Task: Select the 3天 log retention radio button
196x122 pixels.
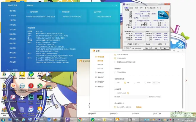Action: pyautogui.click(x=116, y=82)
